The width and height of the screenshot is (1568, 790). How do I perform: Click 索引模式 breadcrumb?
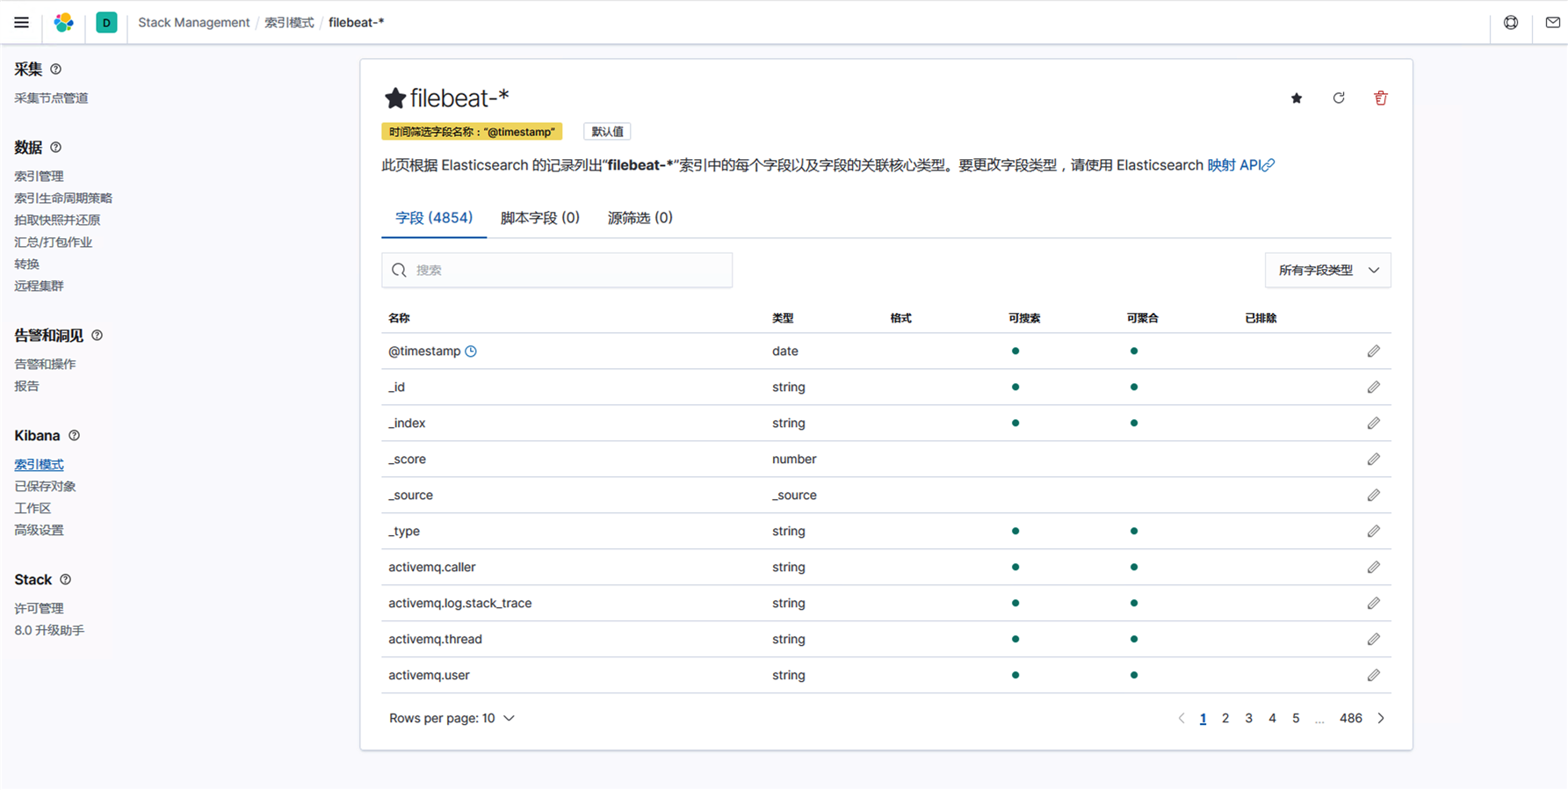point(289,23)
